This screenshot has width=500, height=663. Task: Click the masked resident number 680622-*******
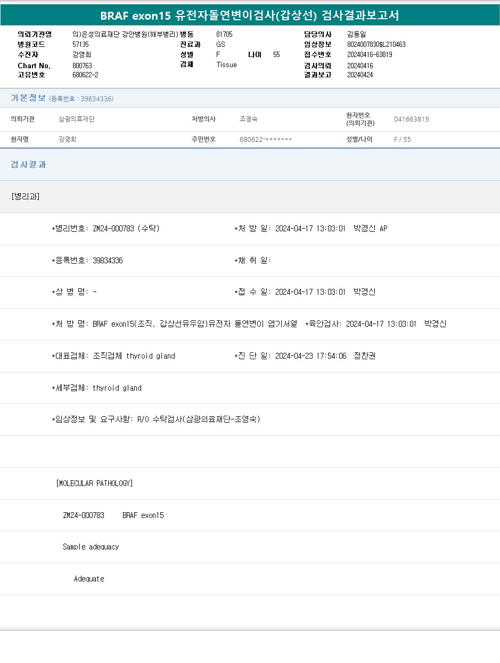266,139
